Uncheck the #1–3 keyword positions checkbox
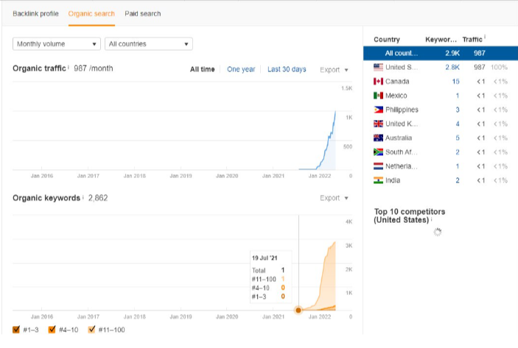Screen dimensions: 518x348 18,330
